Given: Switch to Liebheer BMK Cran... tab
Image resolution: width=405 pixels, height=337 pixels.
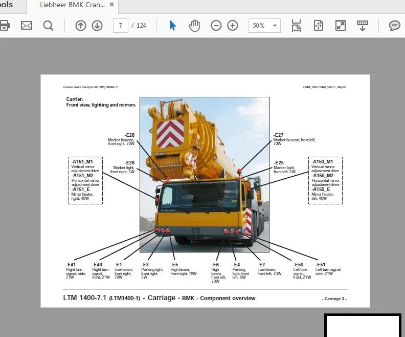Looking at the screenshot, I should click(x=72, y=5).
